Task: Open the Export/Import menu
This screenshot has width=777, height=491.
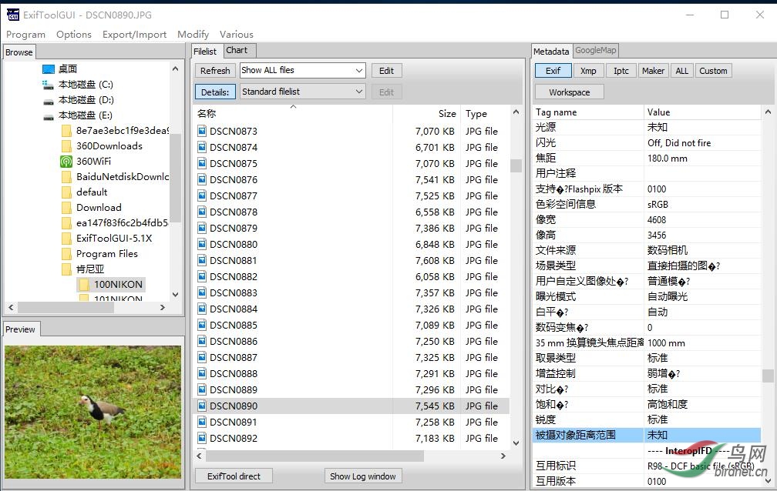Action: (x=134, y=34)
